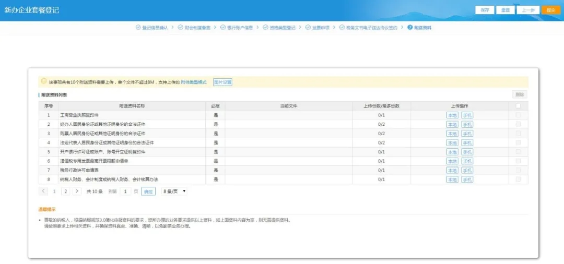Click 本地 for 经办人居民身份证 row
The width and height of the screenshot is (564, 264).
point(452,124)
